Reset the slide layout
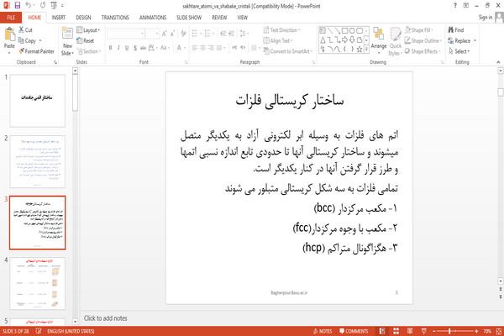 tap(86, 40)
